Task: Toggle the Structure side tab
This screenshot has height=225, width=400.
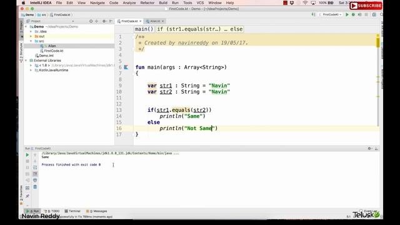Action: point(21,52)
